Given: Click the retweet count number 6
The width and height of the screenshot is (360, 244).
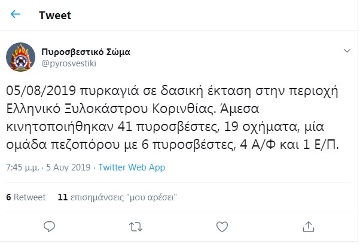Looking at the screenshot, I should tap(8, 197).
